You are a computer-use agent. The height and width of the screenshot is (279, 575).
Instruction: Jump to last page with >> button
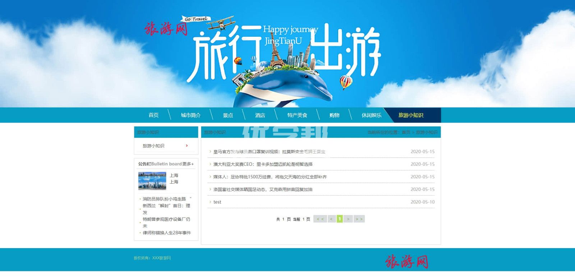click(x=359, y=219)
